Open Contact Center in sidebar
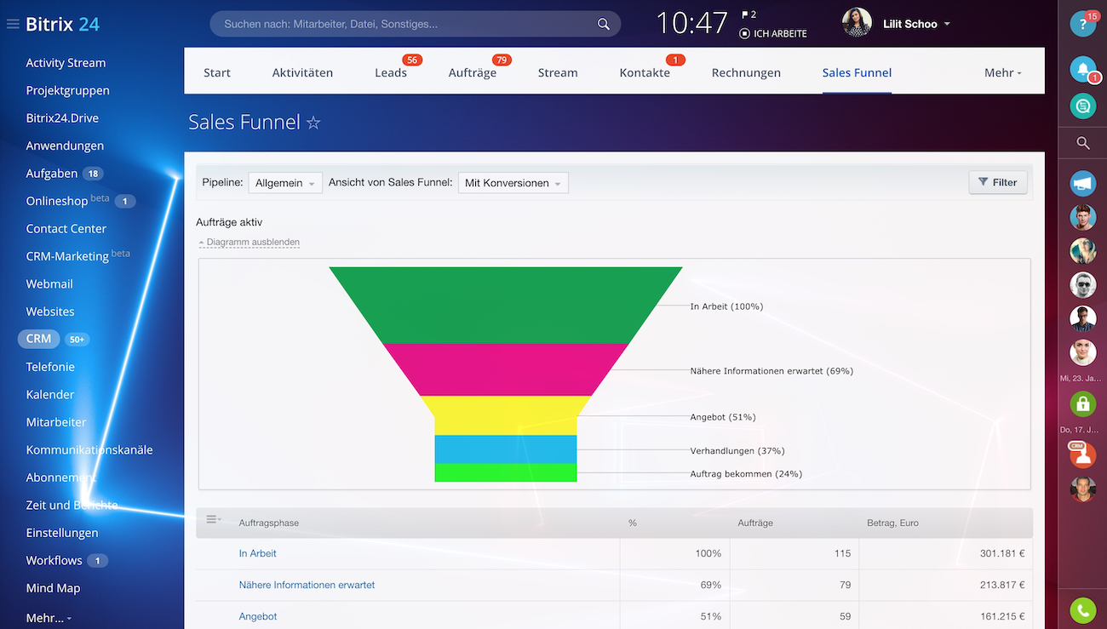This screenshot has width=1107, height=629. (x=66, y=229)
